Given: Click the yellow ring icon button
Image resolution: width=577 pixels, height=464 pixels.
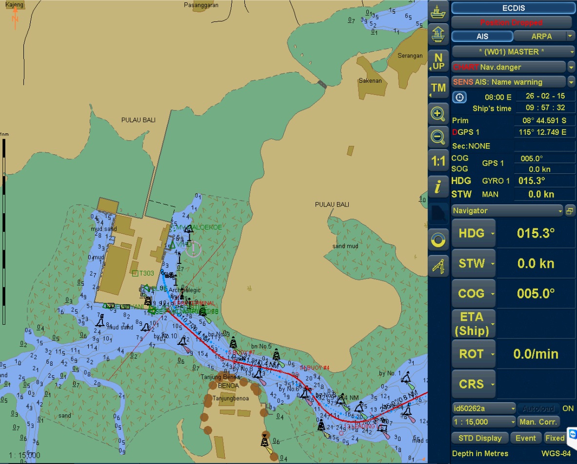Looking at the screenshot, I should (x=438, y=240).
